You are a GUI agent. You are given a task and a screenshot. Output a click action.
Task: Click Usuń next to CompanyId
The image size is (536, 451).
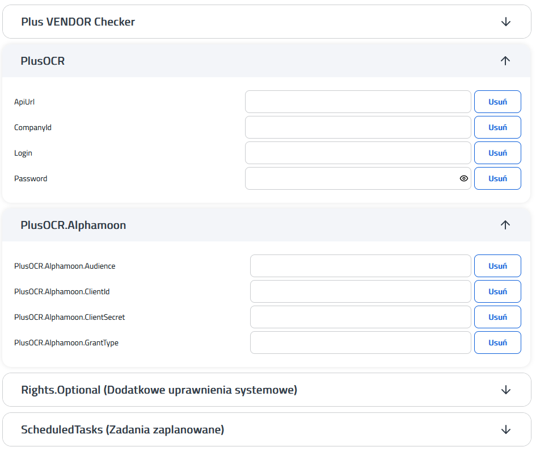click(x=497, y=127)
